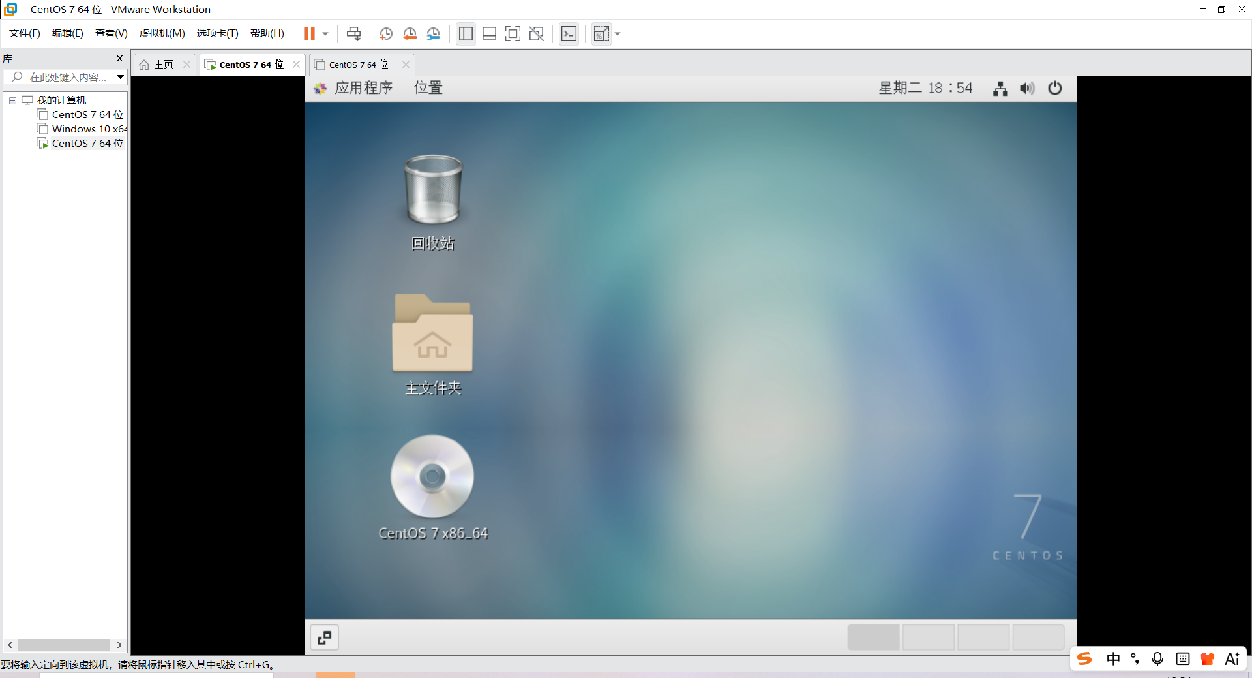Open the Snapshot Manager icon
Image resolution: width=1252 pixels, height=678 pixels.
point(434,34)
